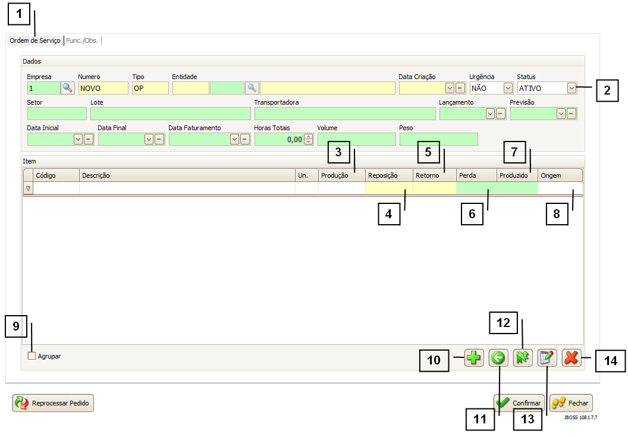Open the Empresa magnifier search icon

coord(68,88)
